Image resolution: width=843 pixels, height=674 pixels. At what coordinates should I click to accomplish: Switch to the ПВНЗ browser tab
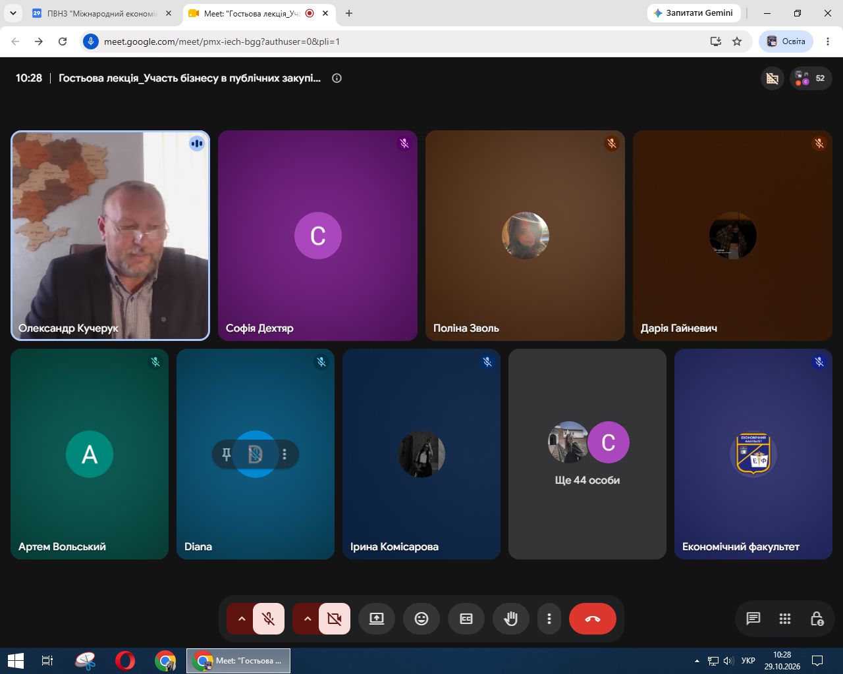coord(103,13)
